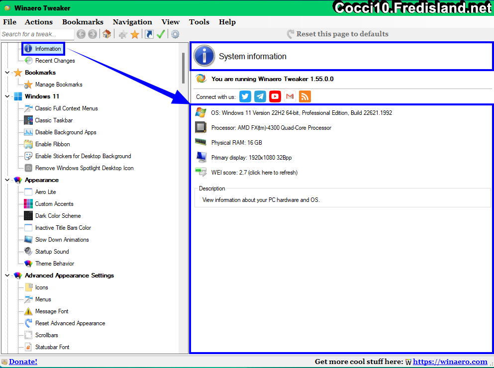Collapse the Advanced Appearance Settings section

pyautogui.click(x=7, y=276)
